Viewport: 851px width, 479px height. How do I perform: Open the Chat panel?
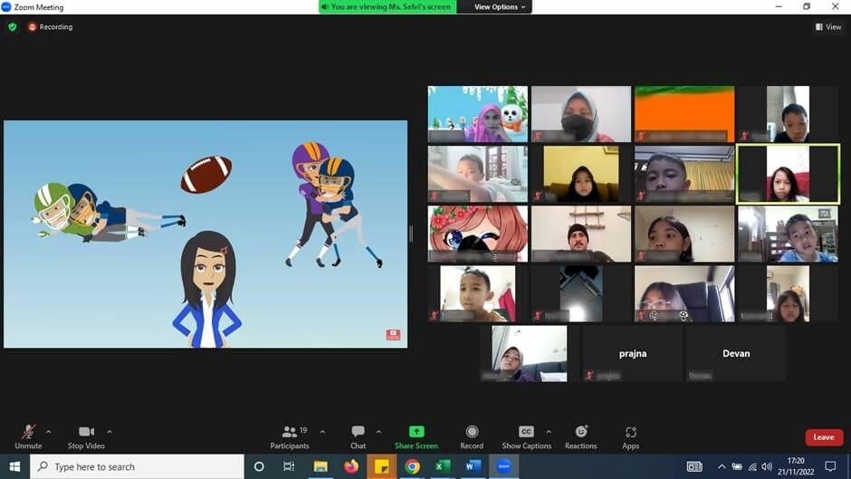358,436
